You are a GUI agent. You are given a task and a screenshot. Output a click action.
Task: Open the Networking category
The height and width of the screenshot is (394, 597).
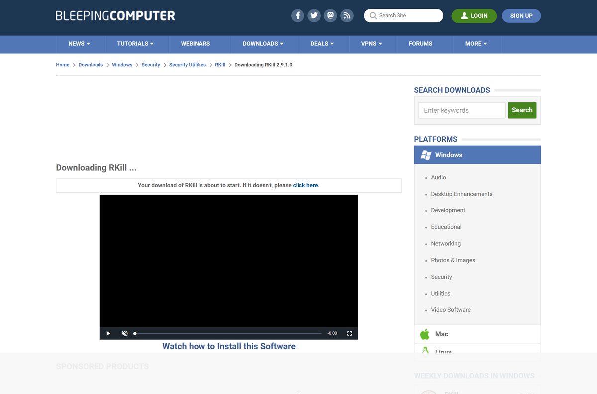pos(446,244)
